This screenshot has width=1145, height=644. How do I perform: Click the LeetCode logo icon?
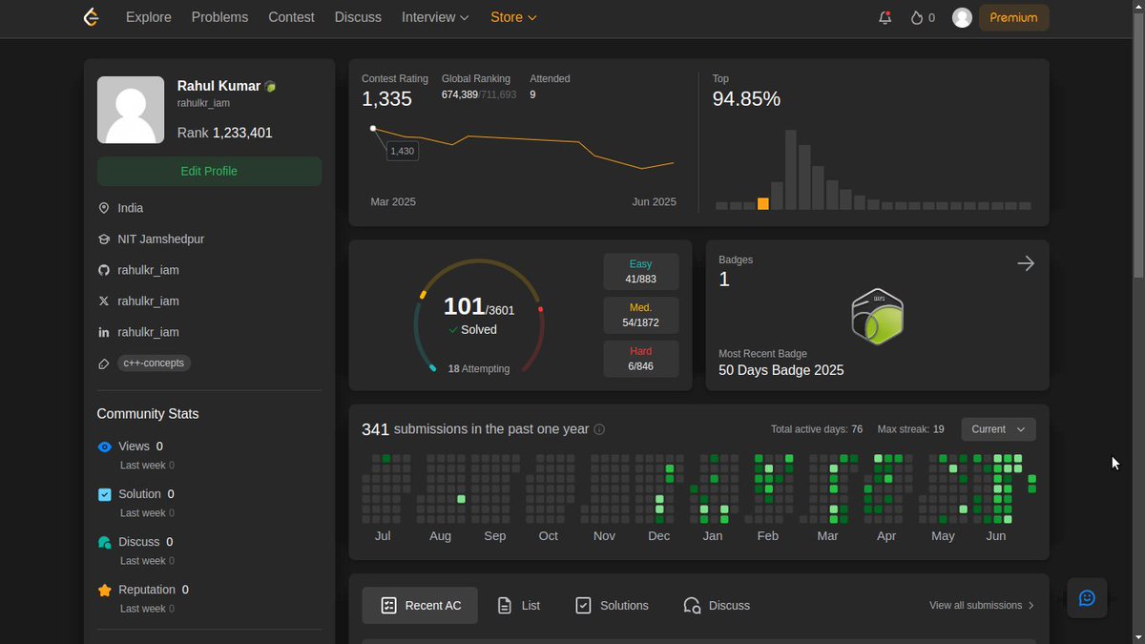click(92, 17)
